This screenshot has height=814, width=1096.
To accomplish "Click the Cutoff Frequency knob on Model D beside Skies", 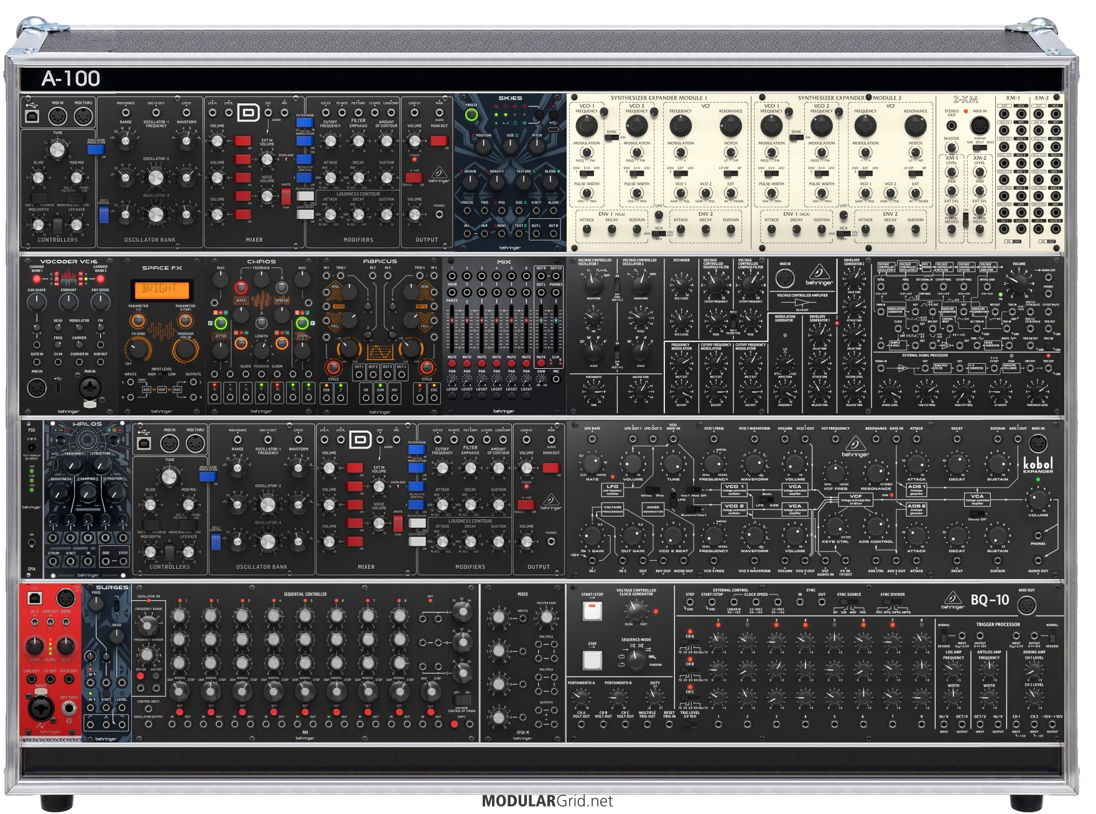I will 330,141.
